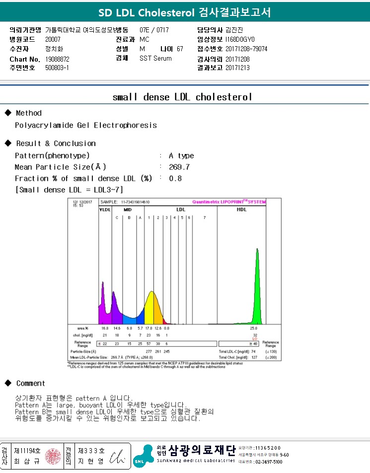The height and width of the screenshot is (473, 370).
Task: Click the diamond bullet before Comment
Action: (x=8, y=383)
